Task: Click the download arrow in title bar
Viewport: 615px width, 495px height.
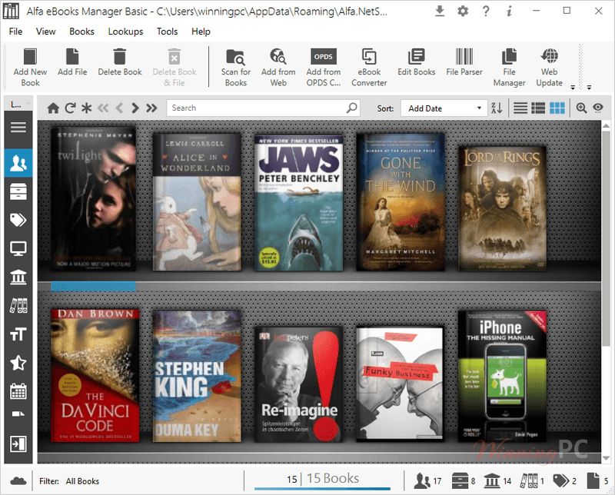Action: click(x=440, y=11)
